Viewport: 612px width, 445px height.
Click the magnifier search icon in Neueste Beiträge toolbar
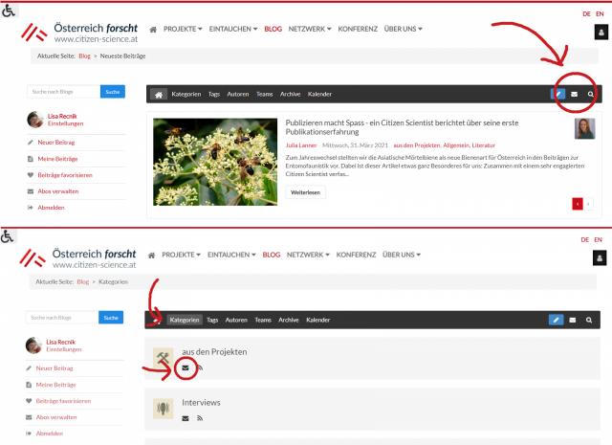pos(591,94)
